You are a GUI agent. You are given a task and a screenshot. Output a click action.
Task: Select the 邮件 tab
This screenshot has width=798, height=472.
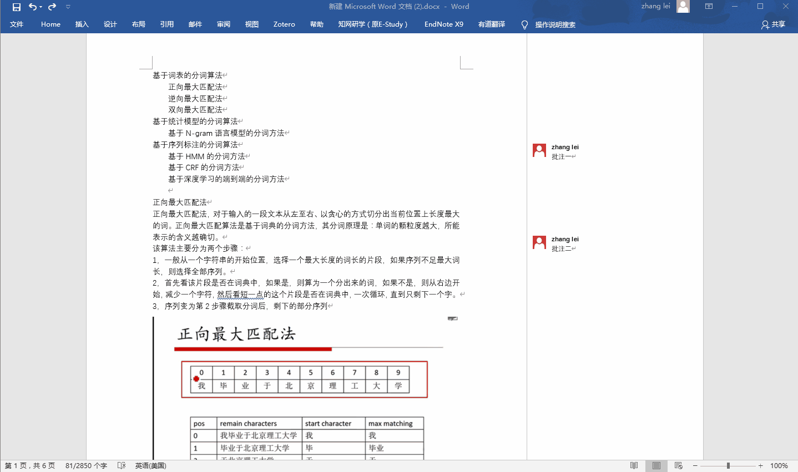(195, 24)
